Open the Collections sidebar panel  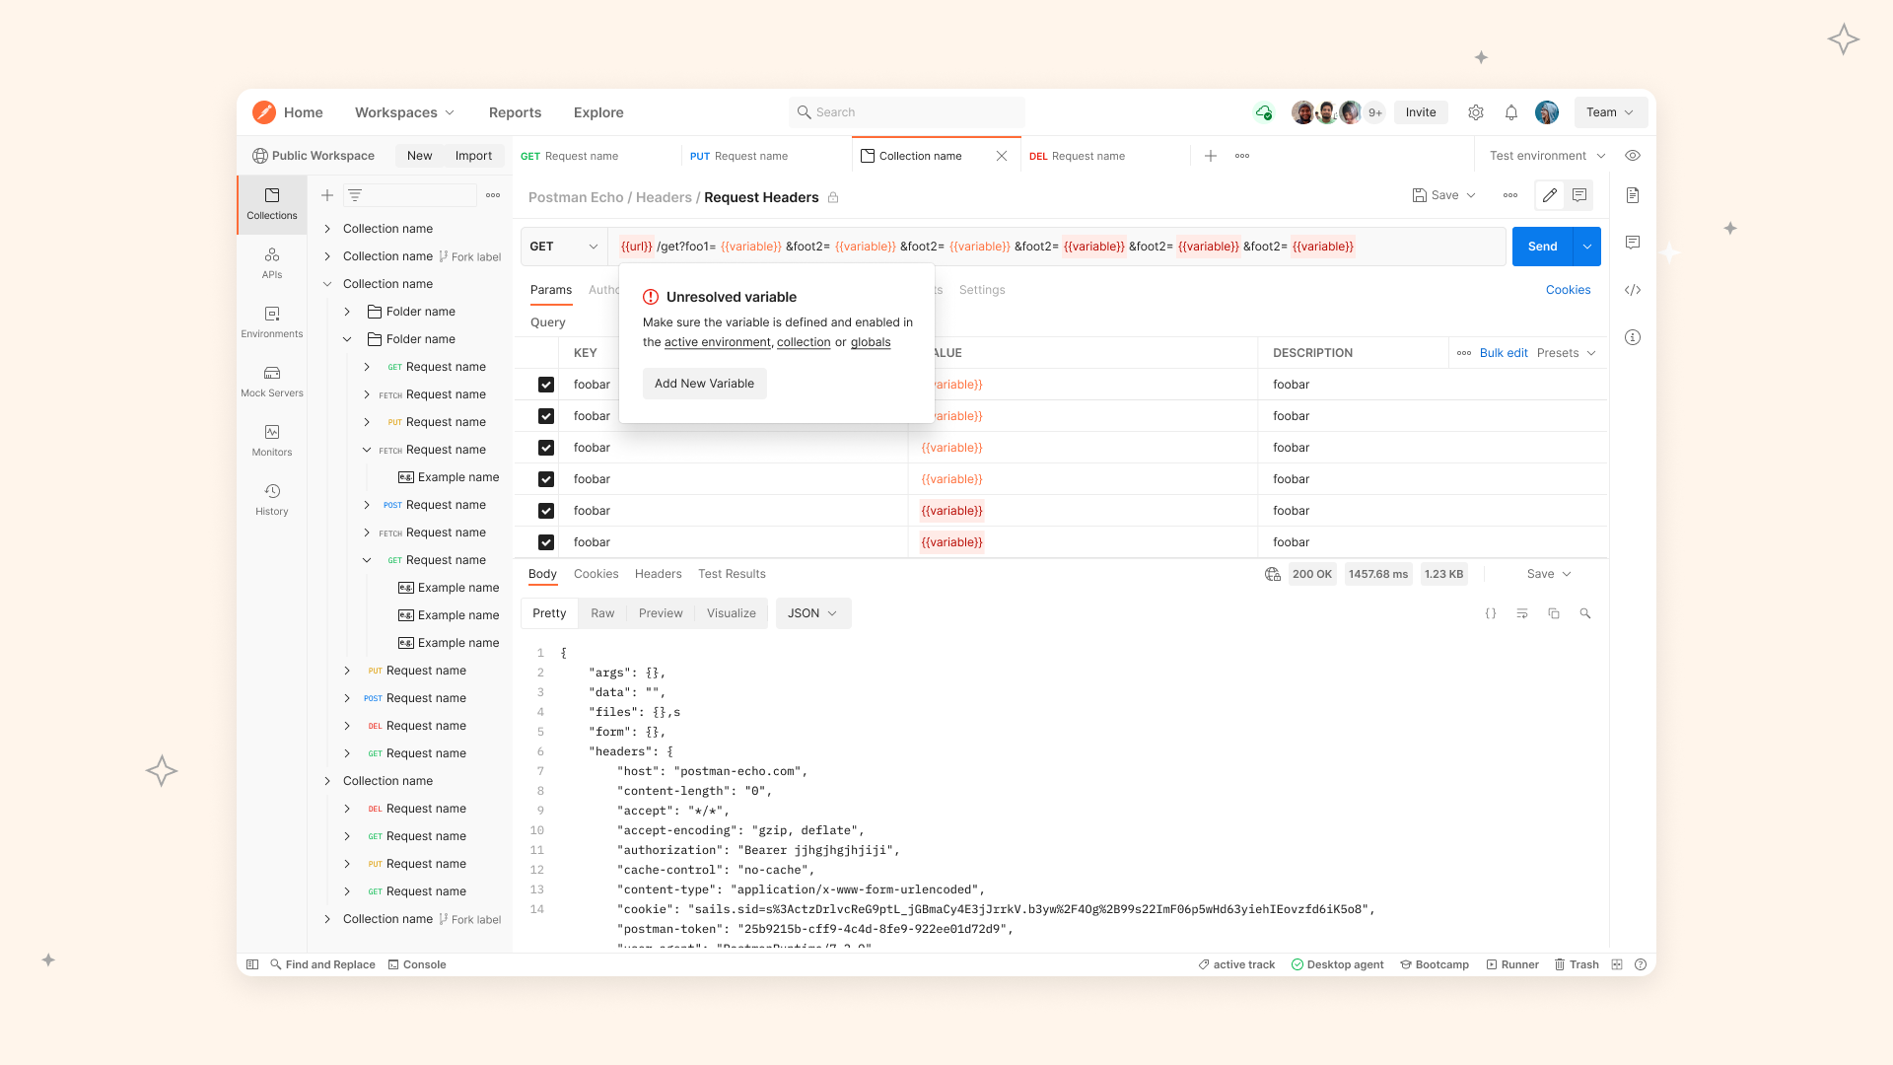click(272, 204)
